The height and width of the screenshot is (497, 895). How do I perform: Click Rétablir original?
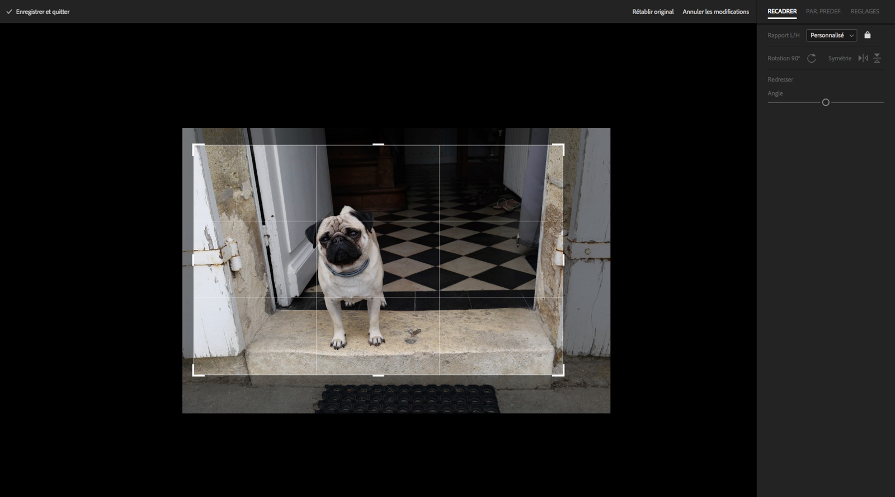653,12
